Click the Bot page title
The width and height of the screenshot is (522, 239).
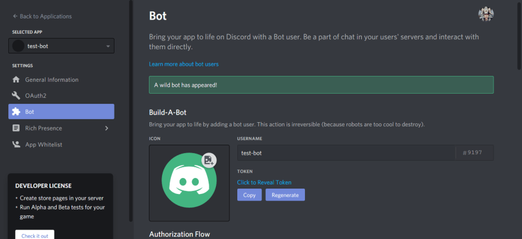(158, 15)
